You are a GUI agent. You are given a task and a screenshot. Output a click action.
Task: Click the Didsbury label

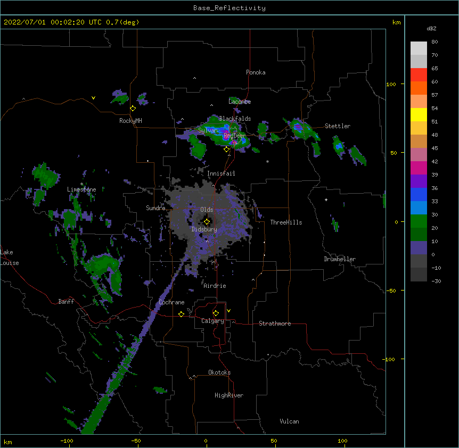(x=204, y=229)
